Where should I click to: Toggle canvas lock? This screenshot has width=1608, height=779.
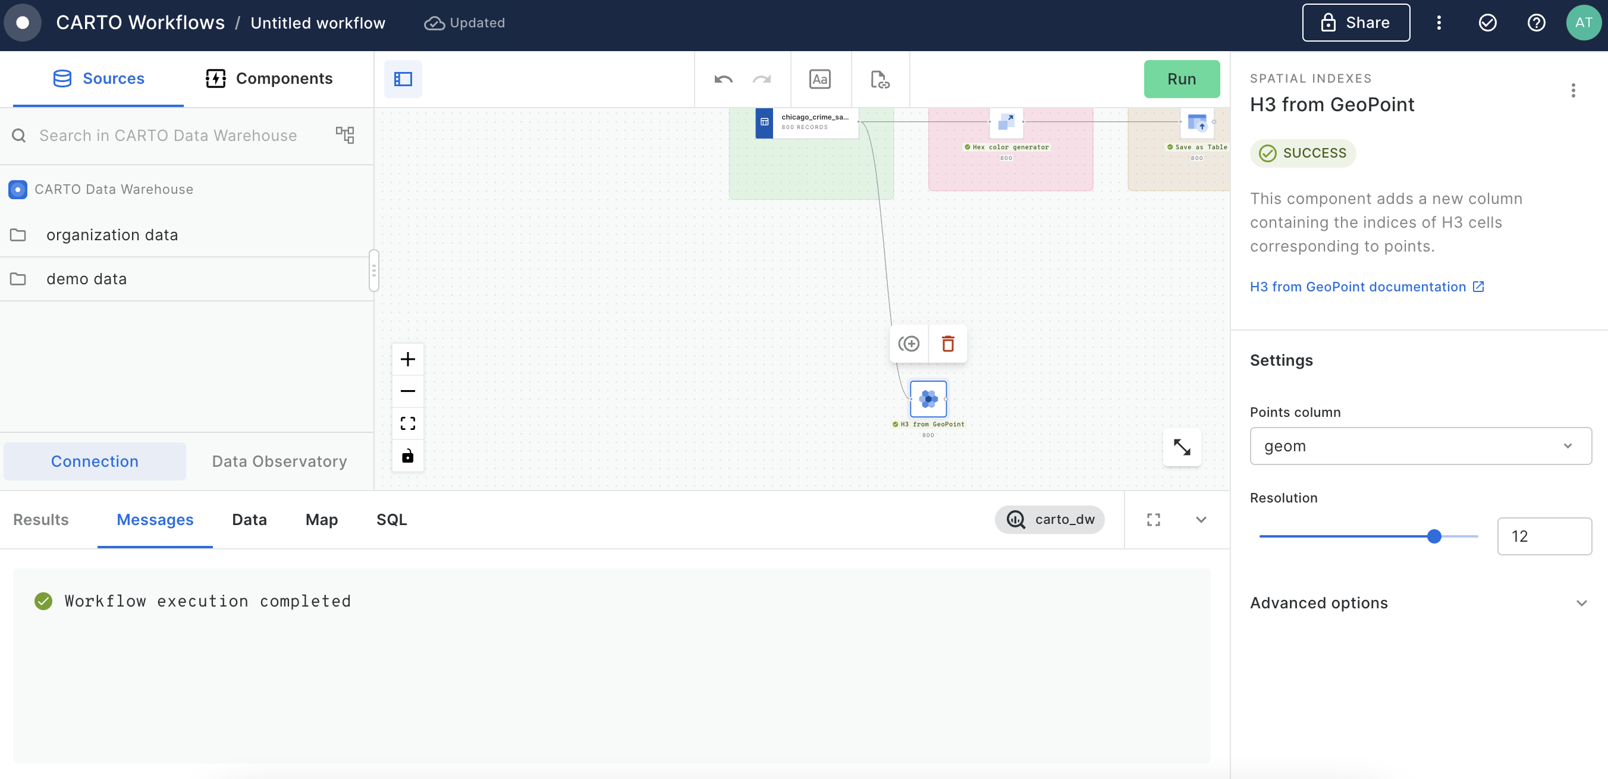click(x=407, y=456)
